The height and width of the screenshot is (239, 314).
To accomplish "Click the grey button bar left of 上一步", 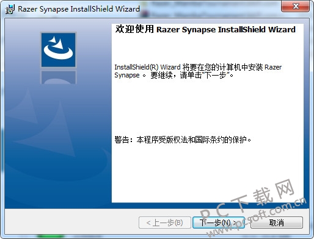I will 71,223.
